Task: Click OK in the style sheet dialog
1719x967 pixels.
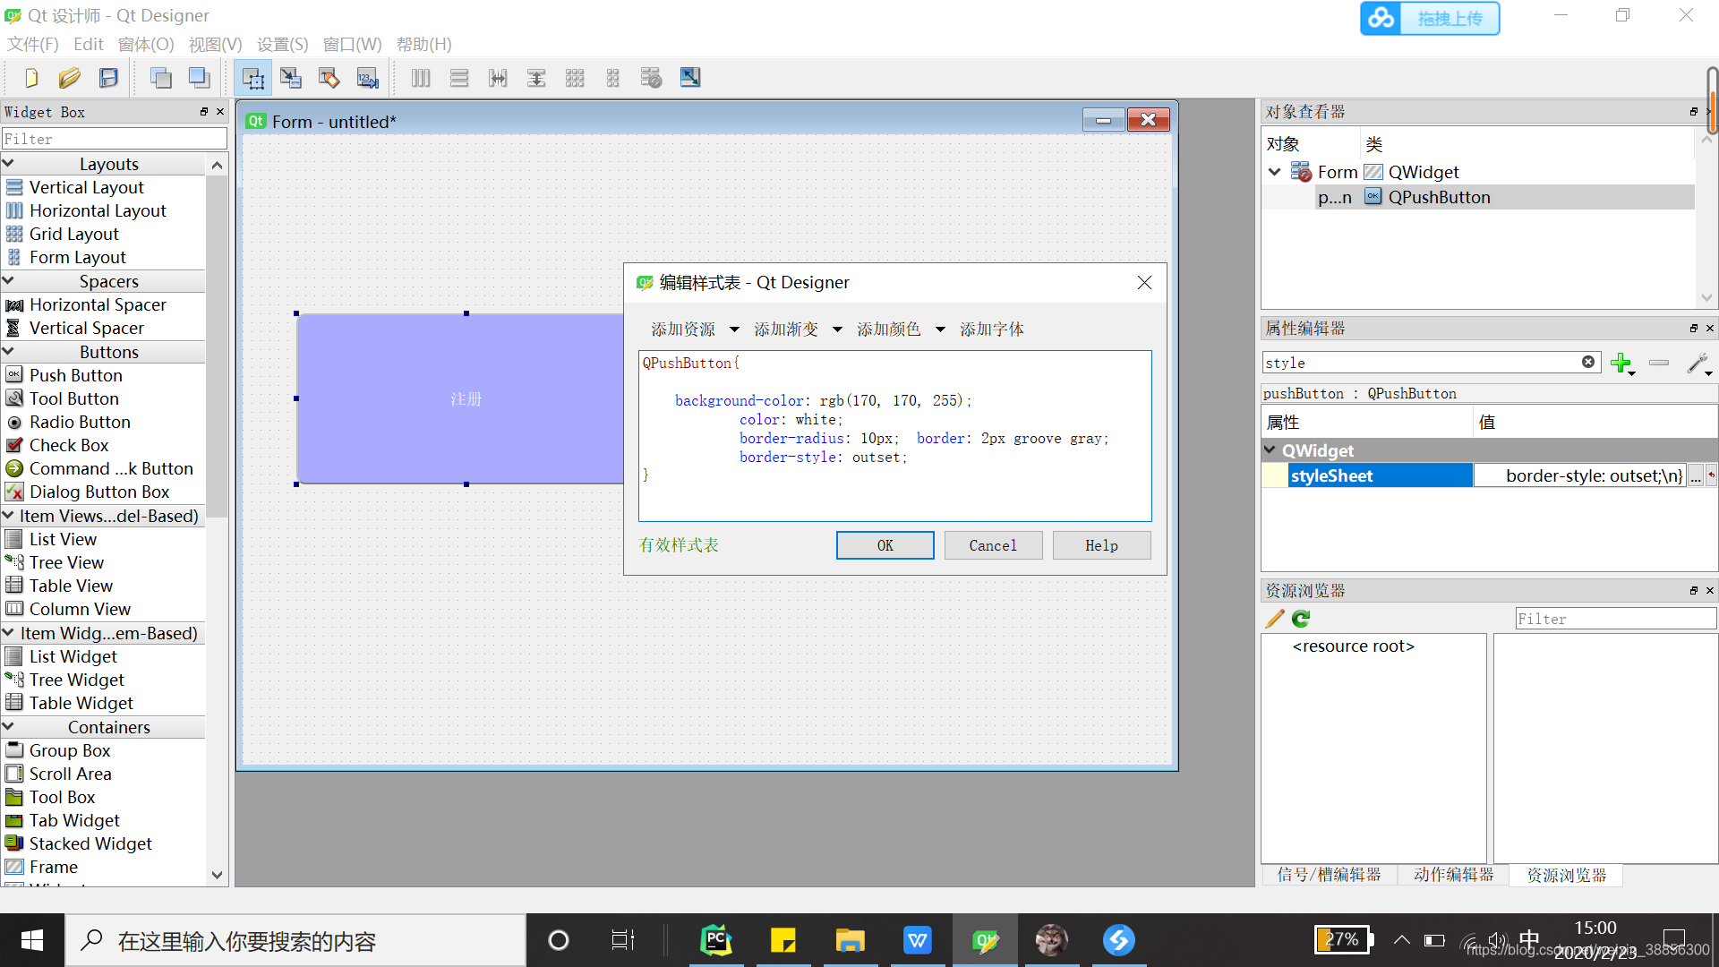Action: 885,545
